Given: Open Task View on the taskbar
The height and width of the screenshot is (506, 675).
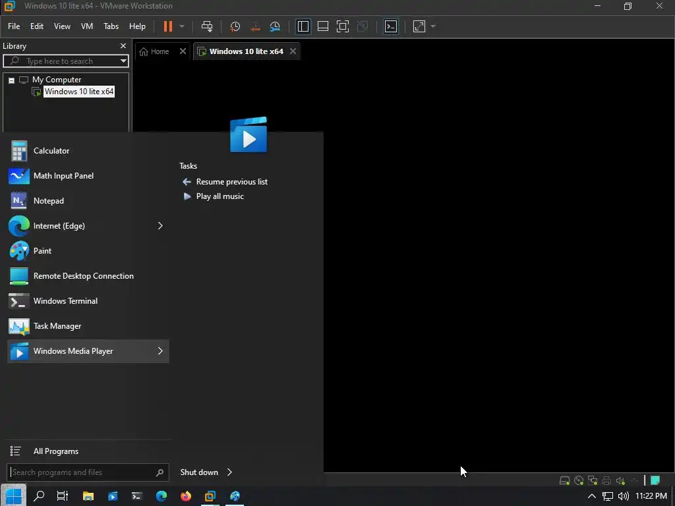Looking at the screenshot, I should (63, 495).
